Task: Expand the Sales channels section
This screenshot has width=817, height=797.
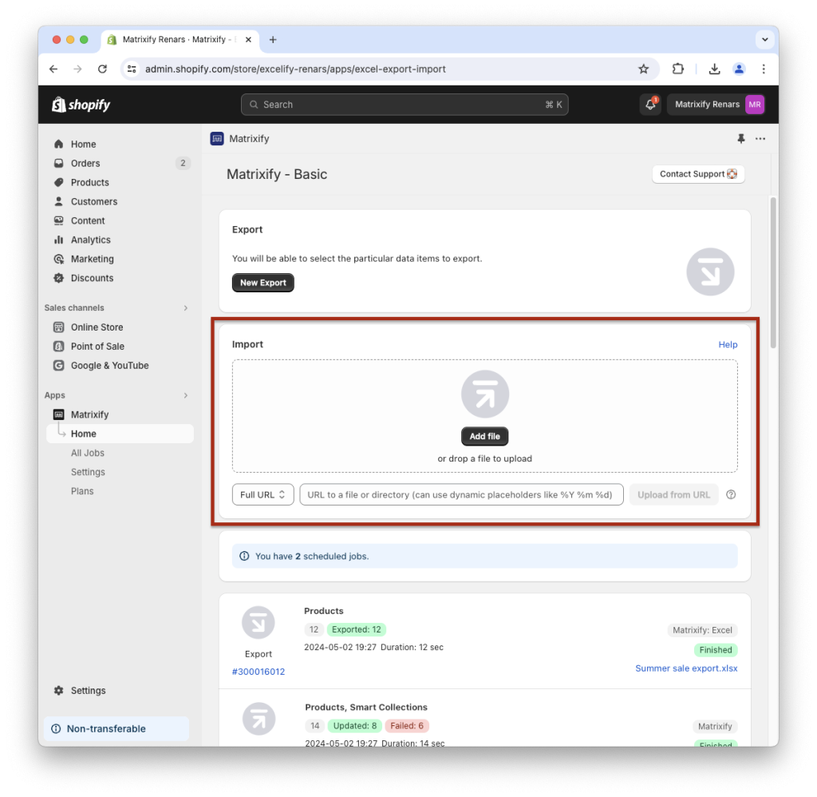Action: point(185,307)
